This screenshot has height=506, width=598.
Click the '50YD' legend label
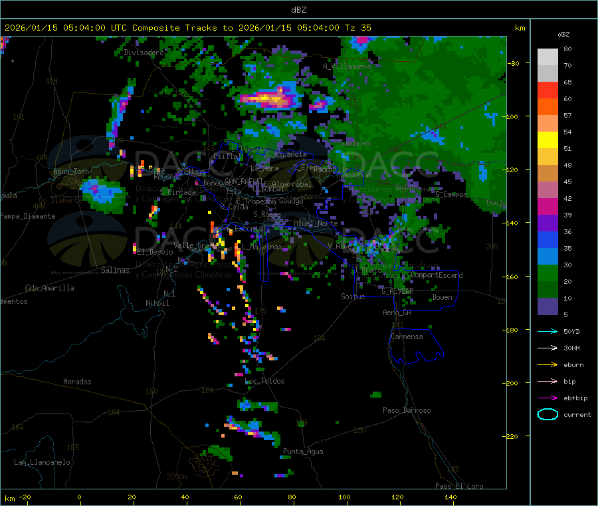[x=571, y=331]
